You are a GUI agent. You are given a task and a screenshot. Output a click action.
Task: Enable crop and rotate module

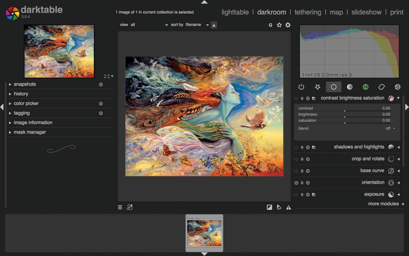pos(296,159)
